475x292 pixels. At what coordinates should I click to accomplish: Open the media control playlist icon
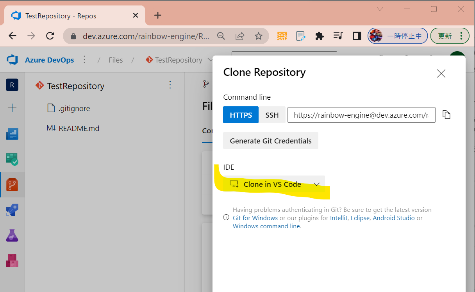[338, 36]
